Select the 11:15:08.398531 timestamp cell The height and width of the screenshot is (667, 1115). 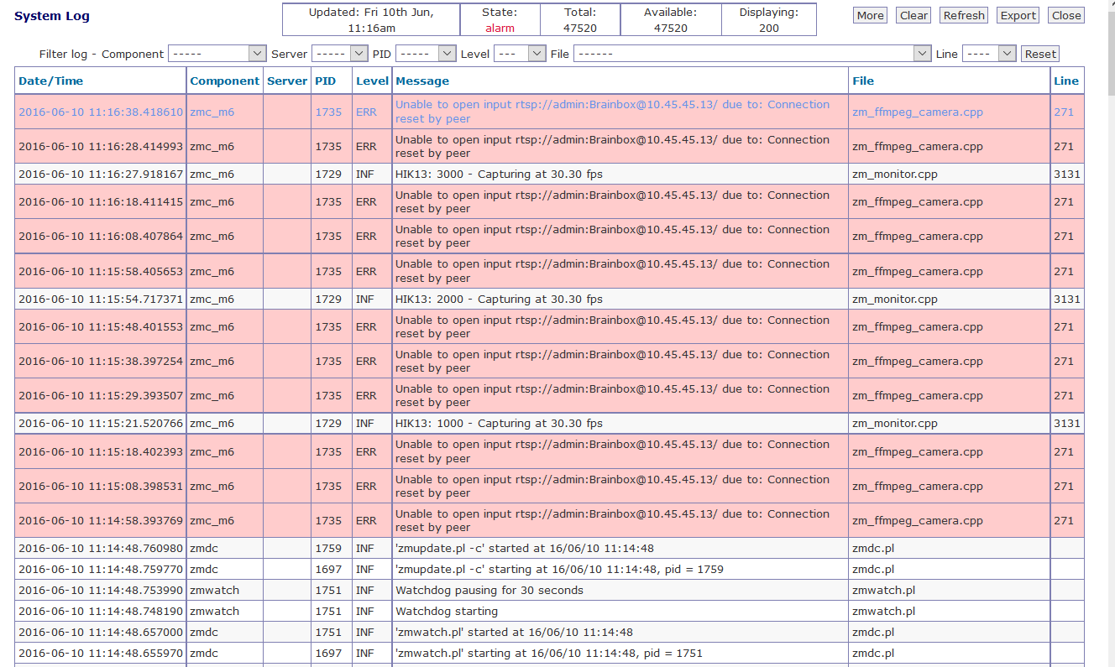click(101, 486)
